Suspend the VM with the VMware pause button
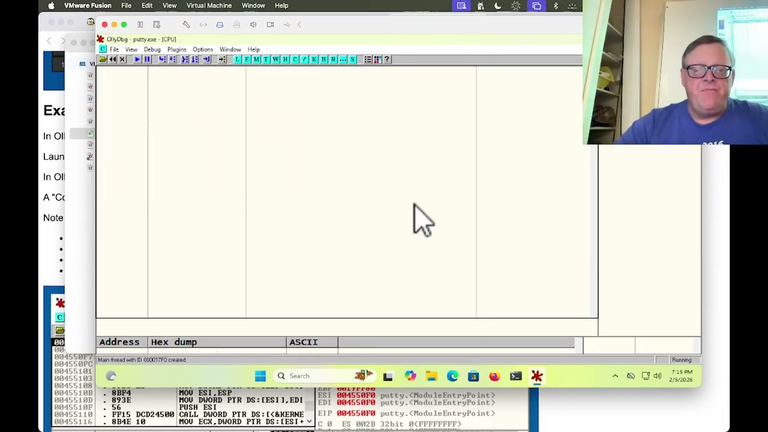 pyautogui.click(x=140, y=25)
